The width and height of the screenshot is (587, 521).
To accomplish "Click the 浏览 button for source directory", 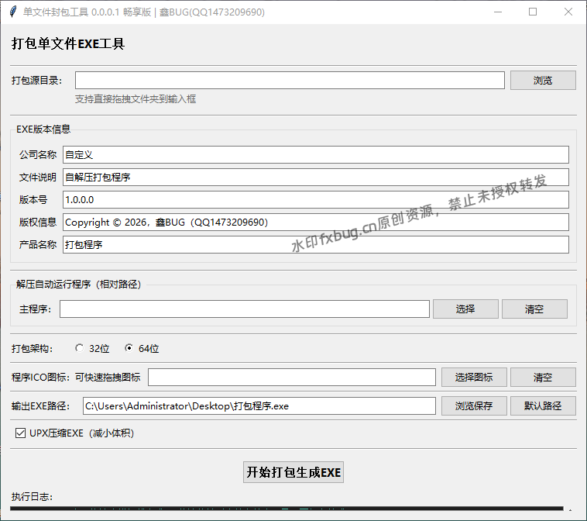I will click(x=543, y=80).
